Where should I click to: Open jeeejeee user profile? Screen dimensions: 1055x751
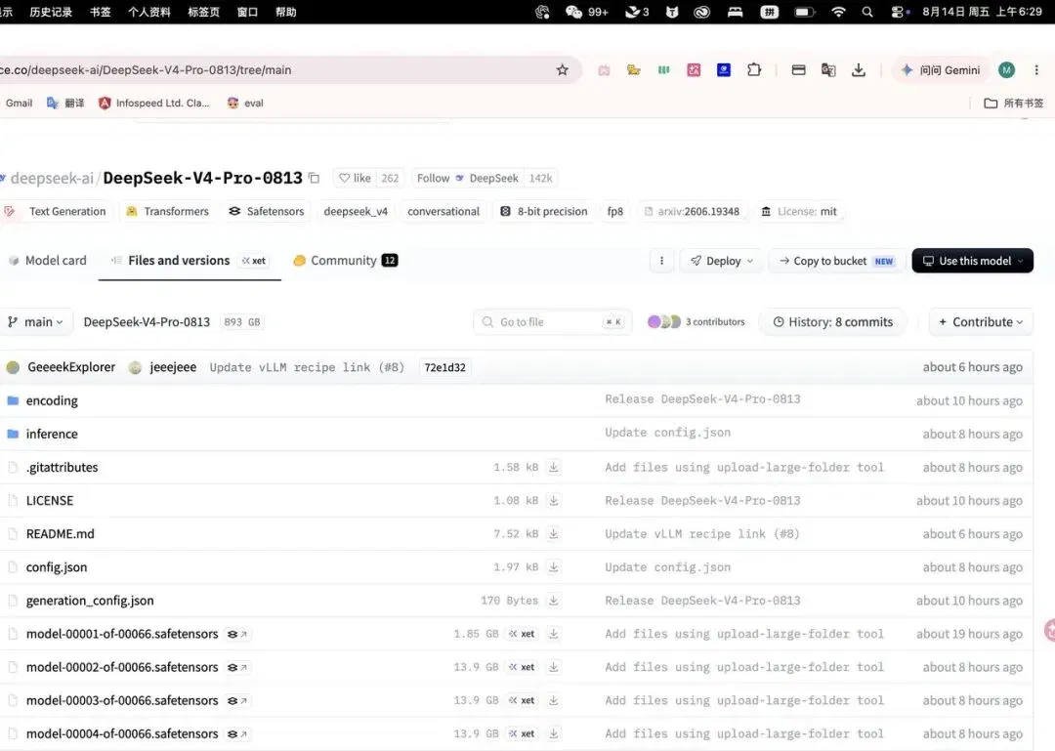(173, 367)
